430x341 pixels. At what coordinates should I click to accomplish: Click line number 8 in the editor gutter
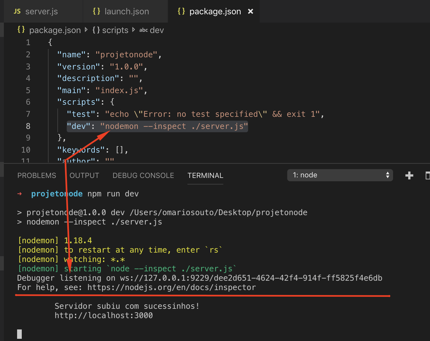tap(28, 126)
